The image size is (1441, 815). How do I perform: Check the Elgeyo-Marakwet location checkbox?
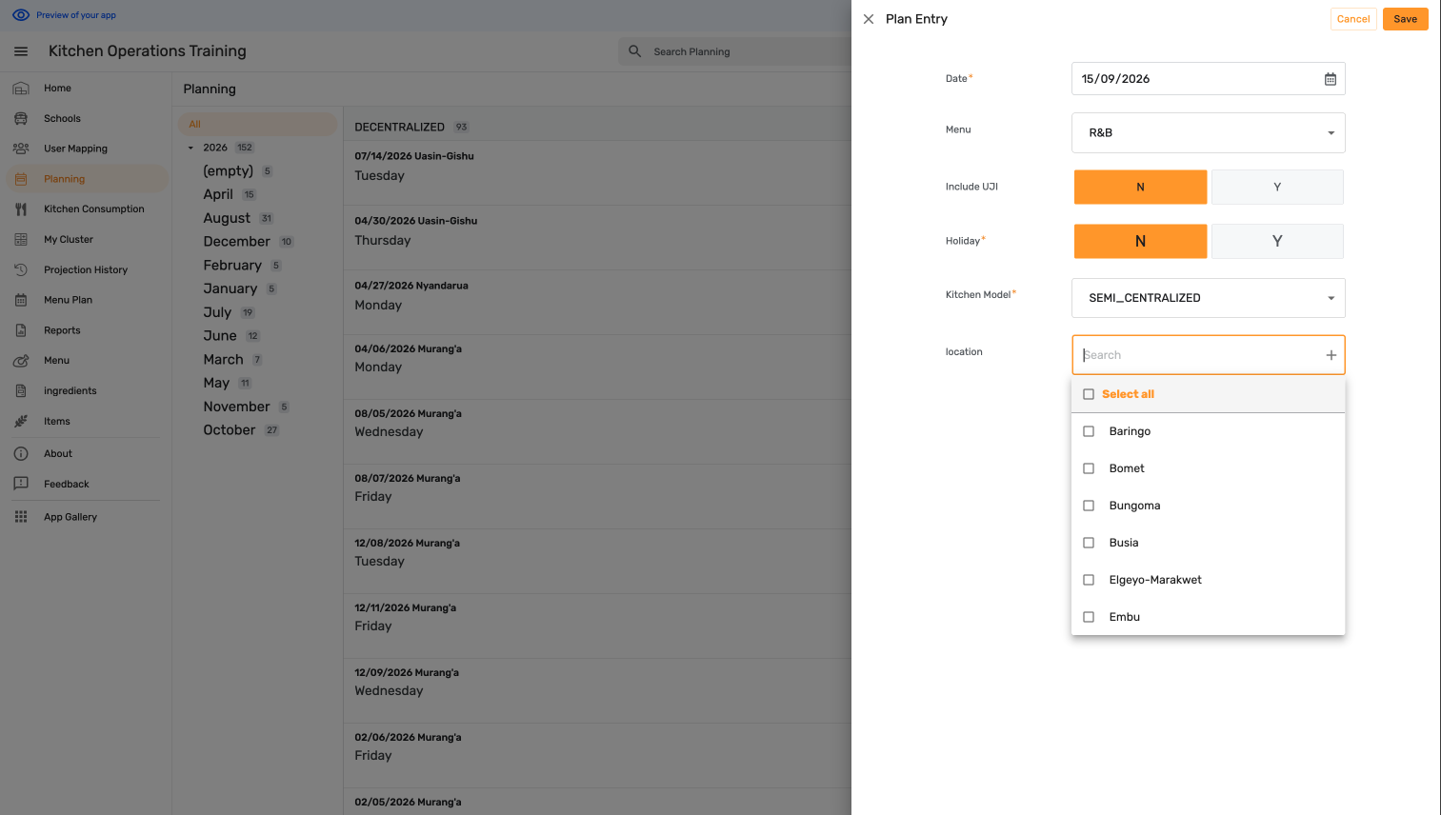1089,580
